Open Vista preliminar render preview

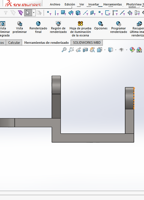coord(20,27)
